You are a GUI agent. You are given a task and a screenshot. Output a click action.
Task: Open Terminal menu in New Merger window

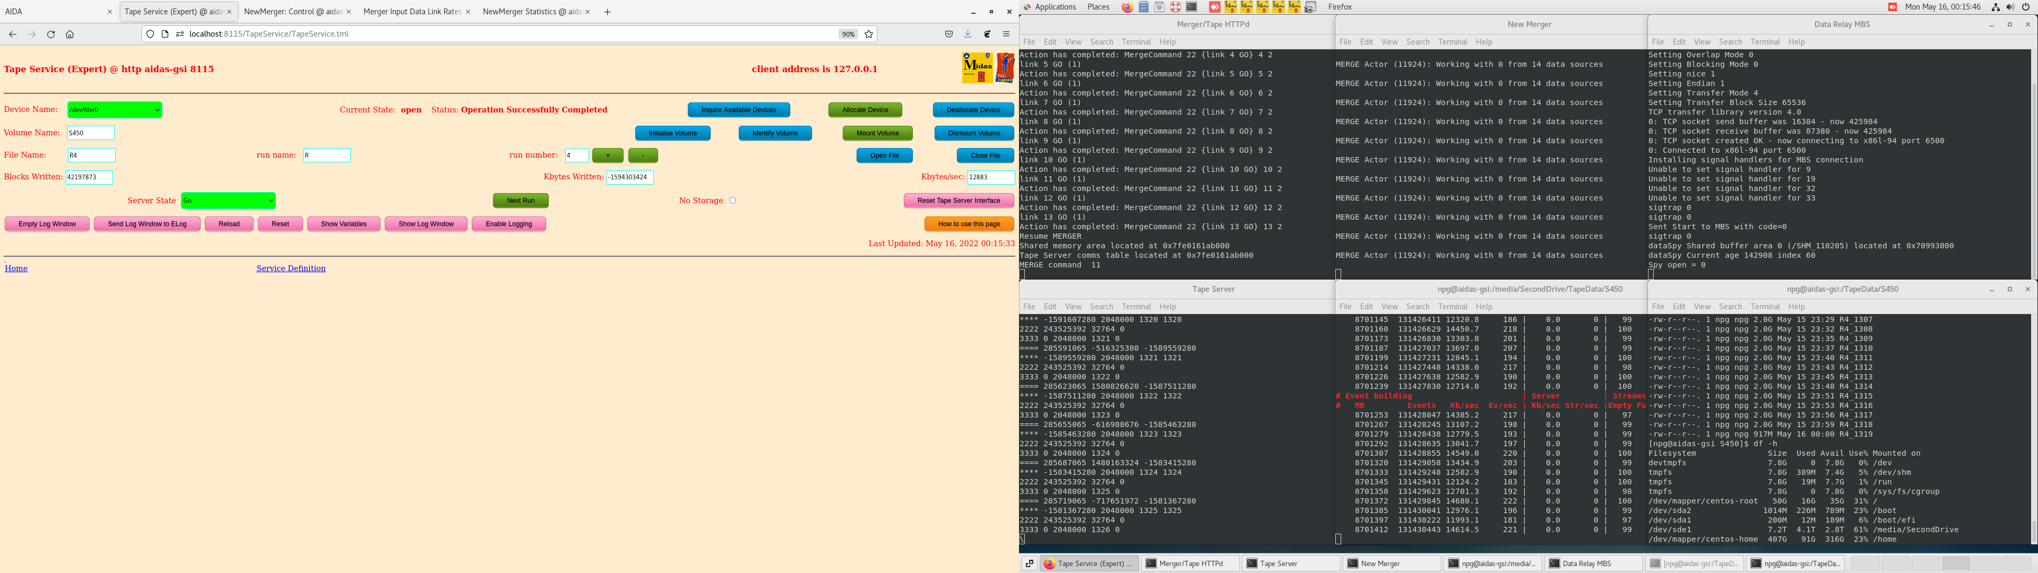point(1452,42)
